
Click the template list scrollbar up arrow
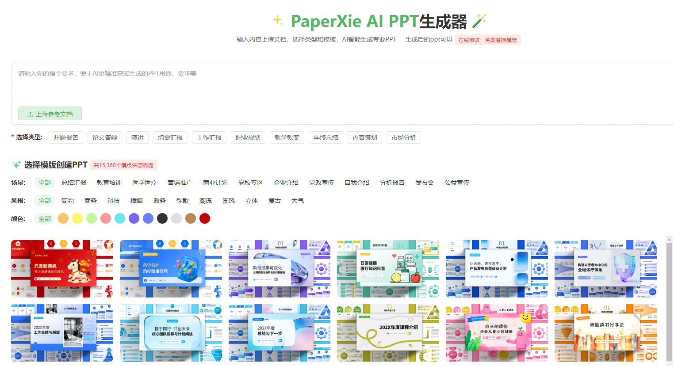pos(669,240)
